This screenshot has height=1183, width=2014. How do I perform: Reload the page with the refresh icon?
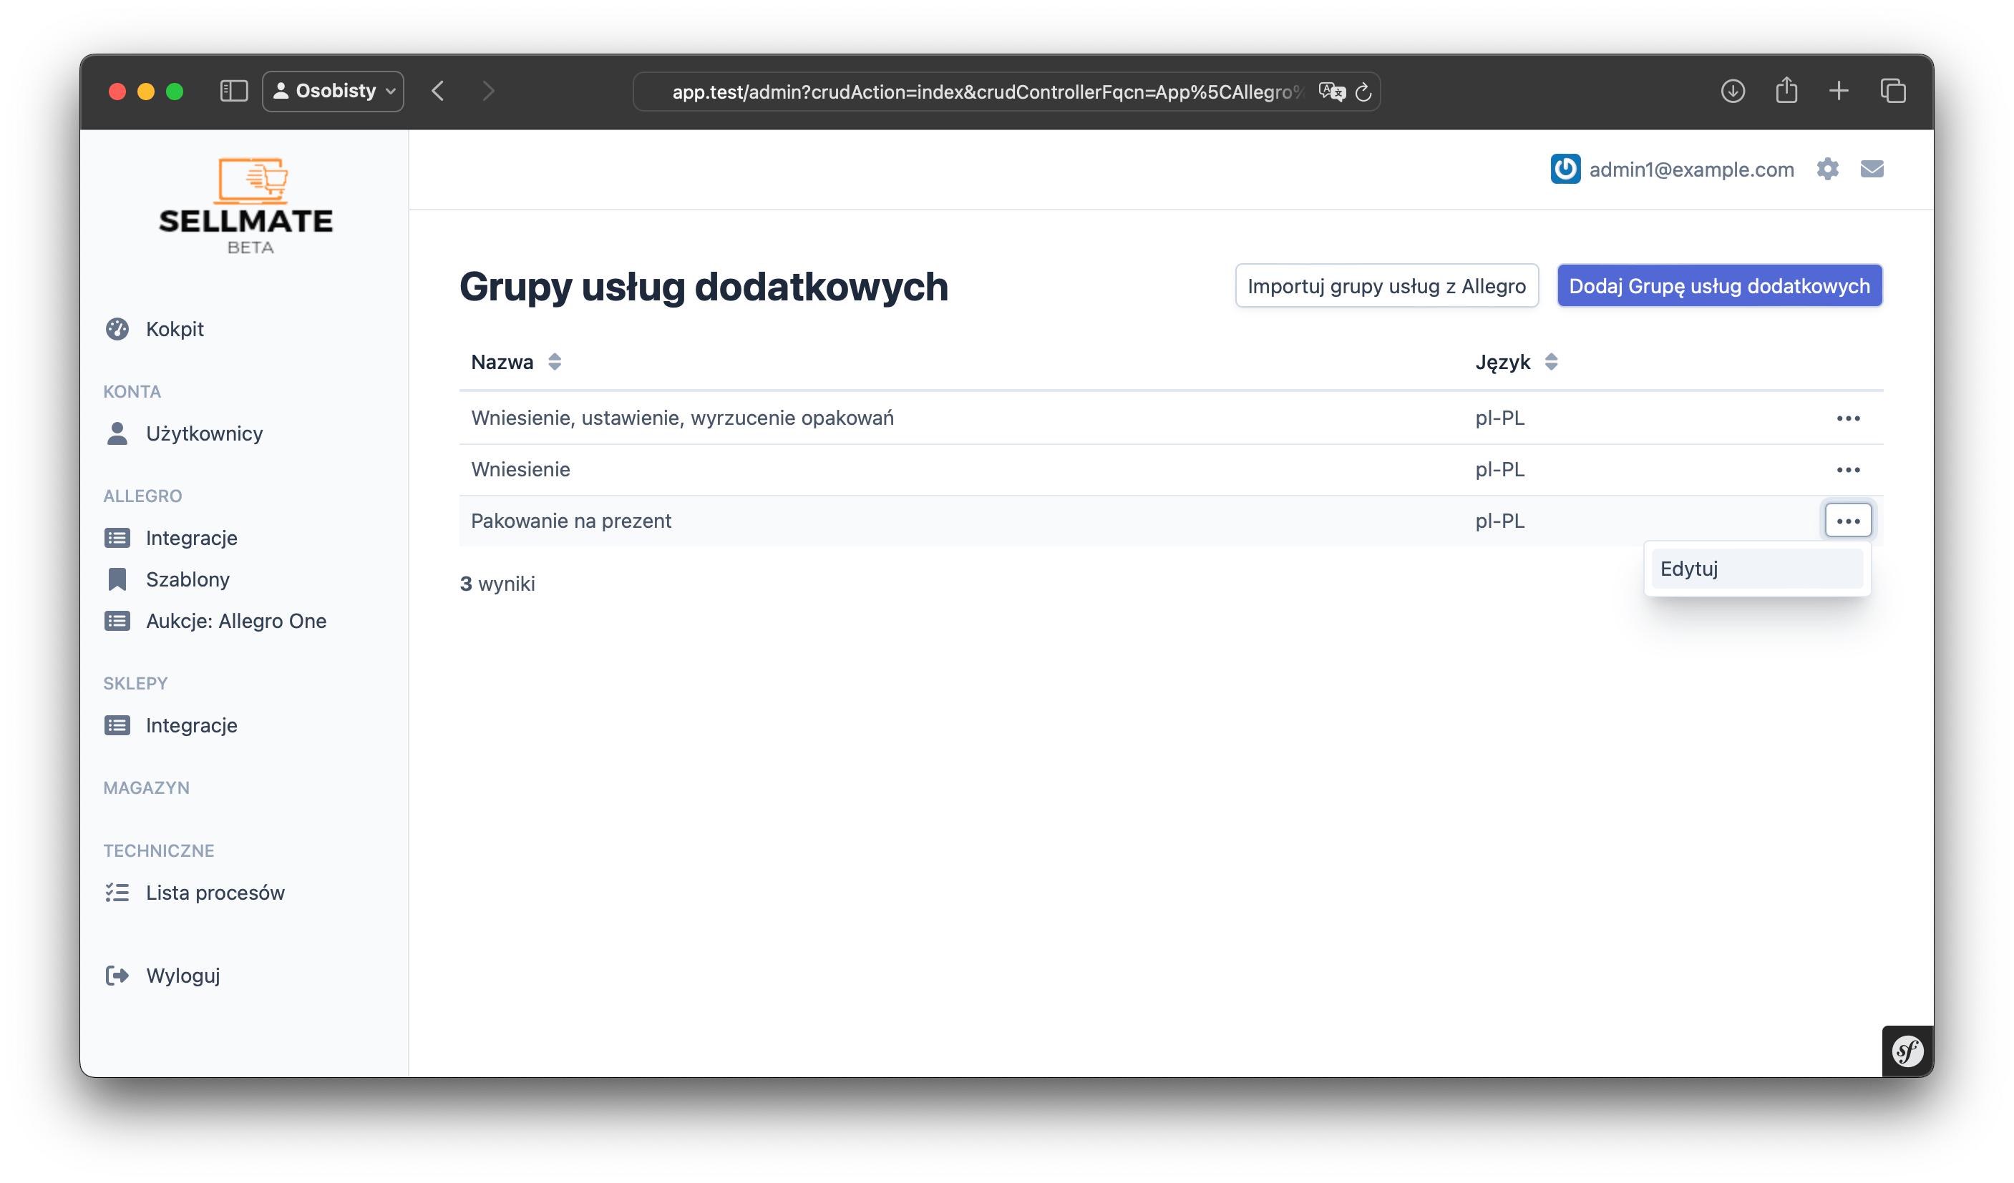pos(1364,92)
